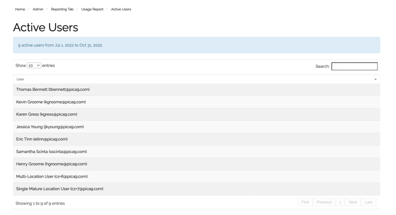Select the Jessica Young row
The height and width of the screenshot is (215, 396).
(x=196, y=126)
